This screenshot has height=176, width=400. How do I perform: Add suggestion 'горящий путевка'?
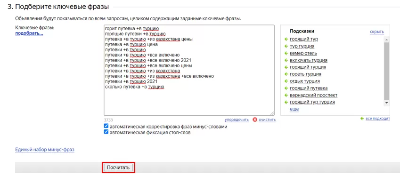pos(309,88)
